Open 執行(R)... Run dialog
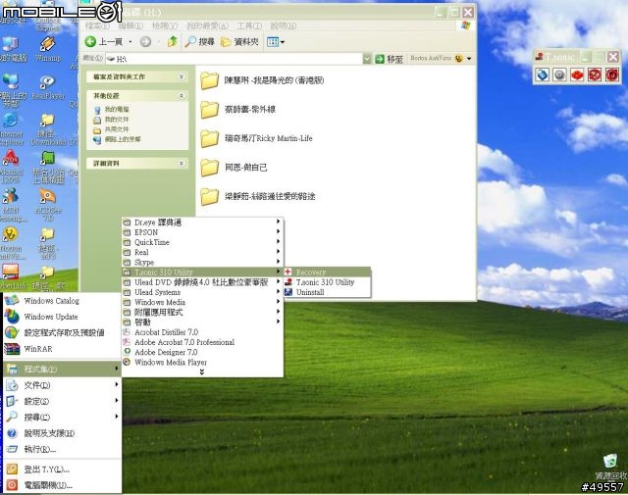This screenshot has width=628, height=495. pyautogui.click(x=62, y=449)
